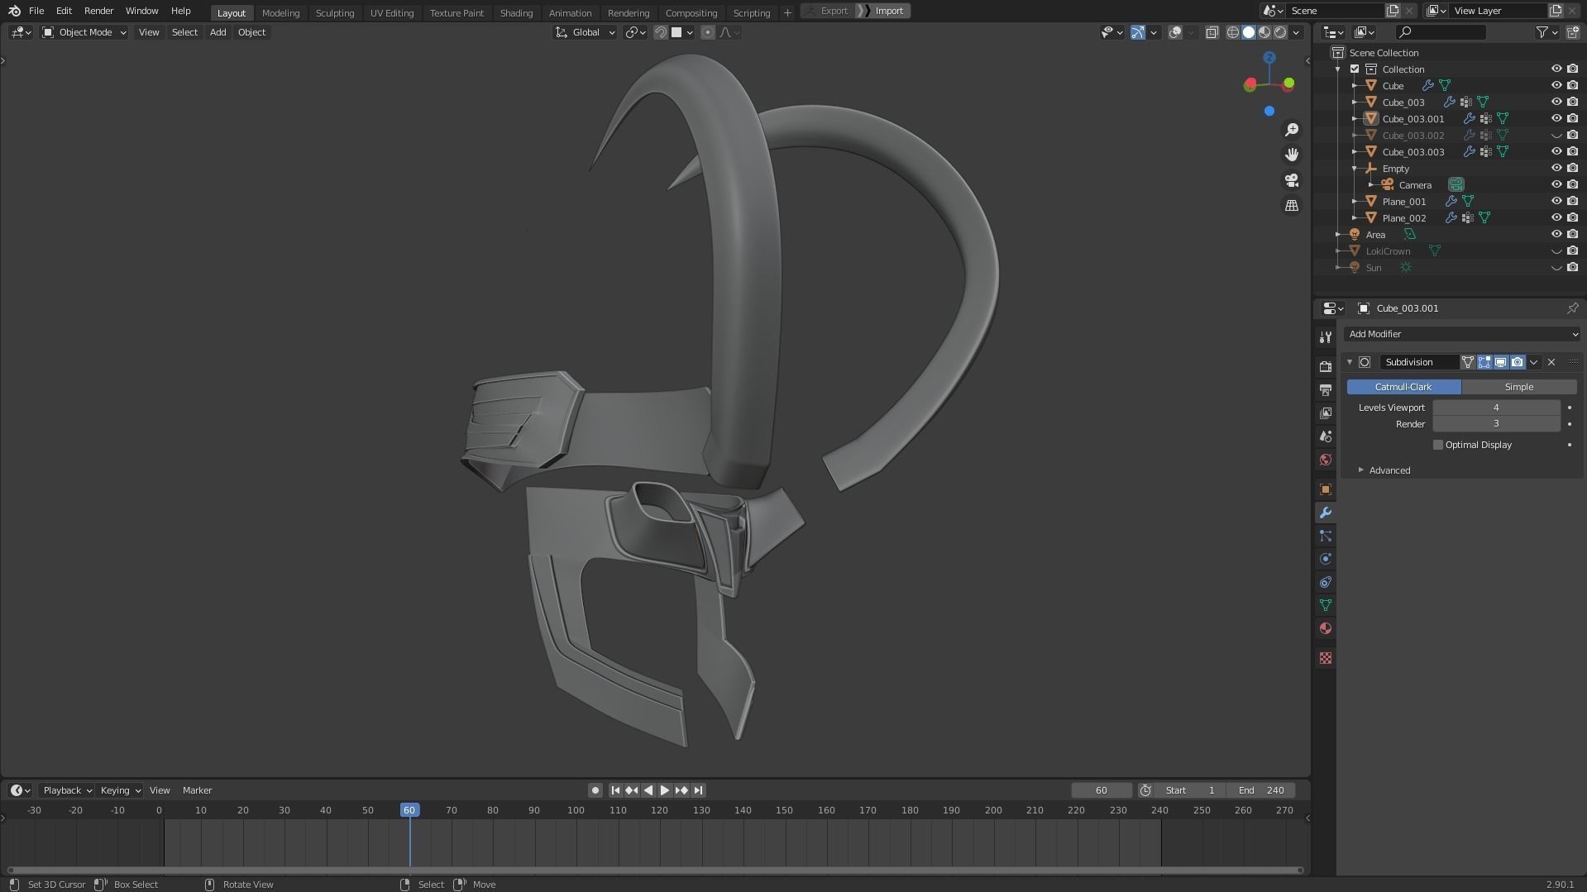
Task: Toggle Subdivision modifier render display
Action: tap(1518, 362)
